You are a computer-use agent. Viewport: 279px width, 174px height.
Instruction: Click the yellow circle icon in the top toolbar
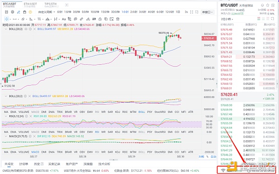tap(30, 12)
